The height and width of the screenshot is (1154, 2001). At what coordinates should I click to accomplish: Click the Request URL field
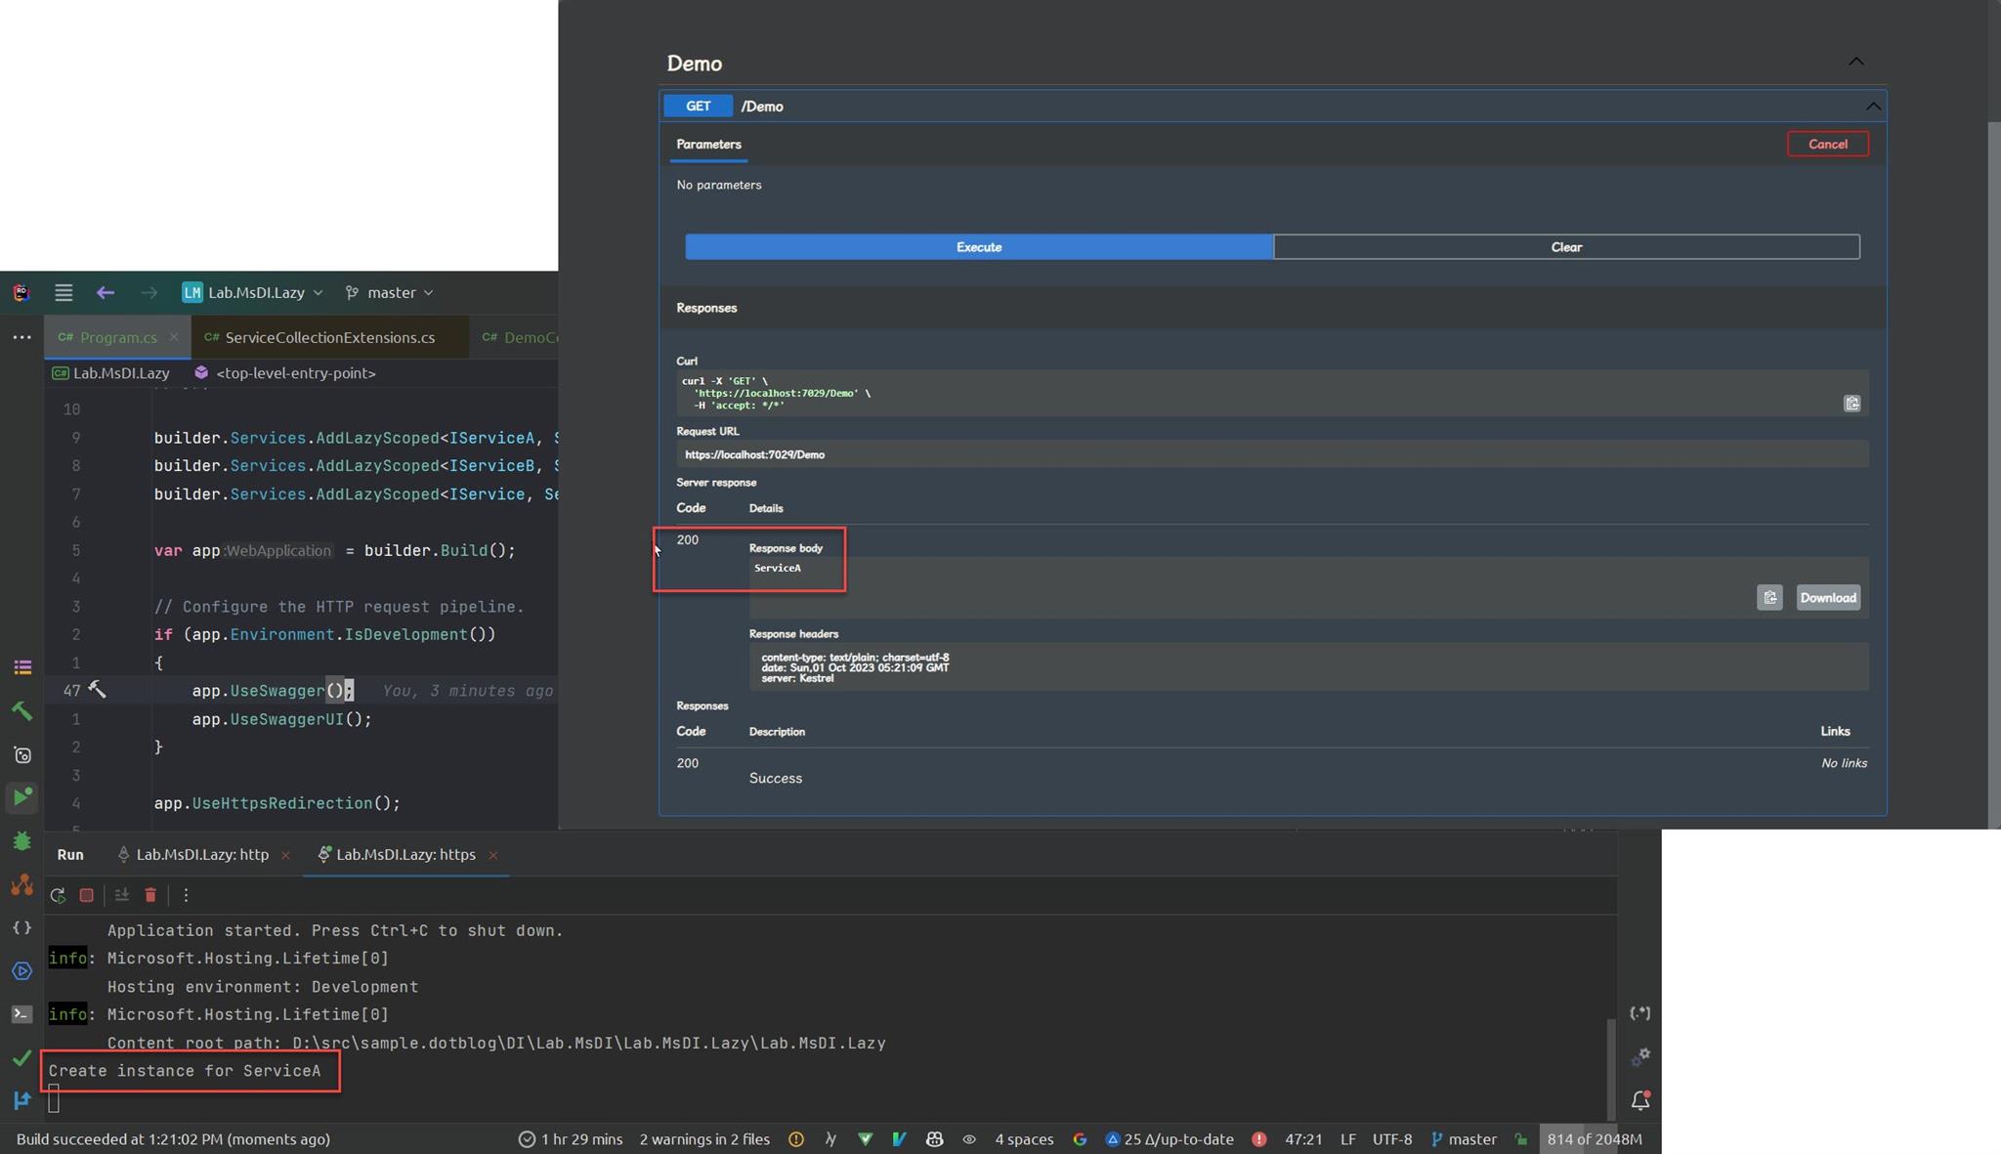click(x=1270, y=453)
